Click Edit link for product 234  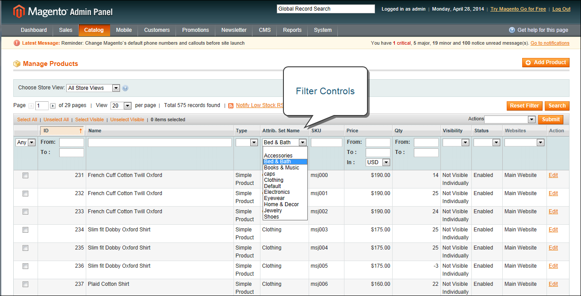[553, 230]
